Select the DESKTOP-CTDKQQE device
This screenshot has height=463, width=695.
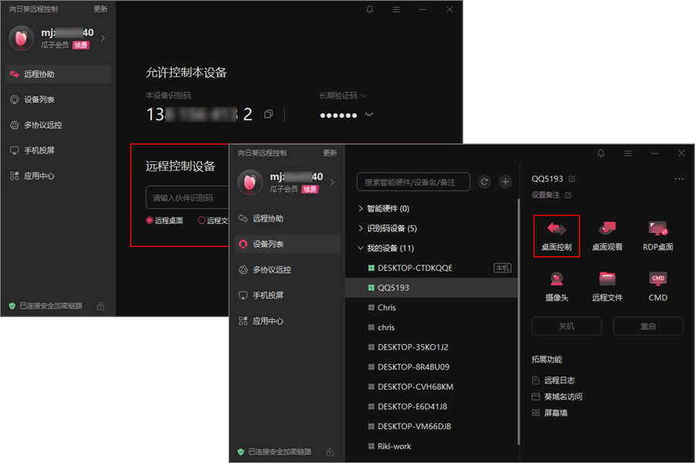(431, 268)
